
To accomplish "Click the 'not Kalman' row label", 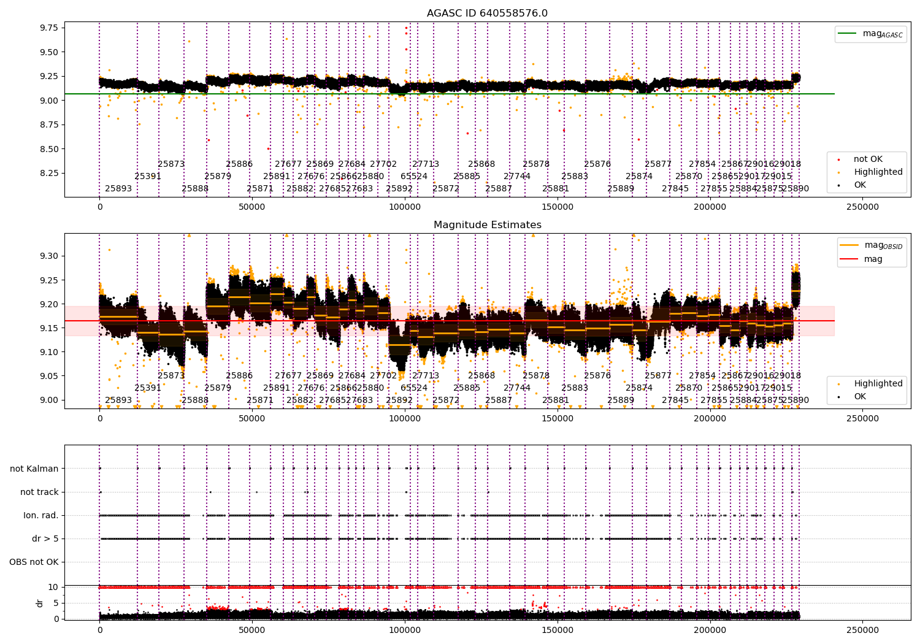I will [x=34, y=469].
